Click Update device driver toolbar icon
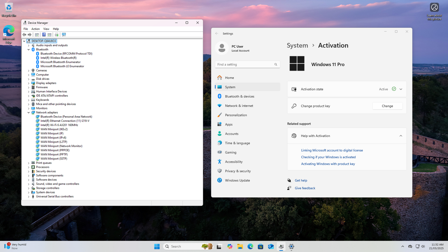The height and width of the screenshot is (252, 448). (57, 35)
